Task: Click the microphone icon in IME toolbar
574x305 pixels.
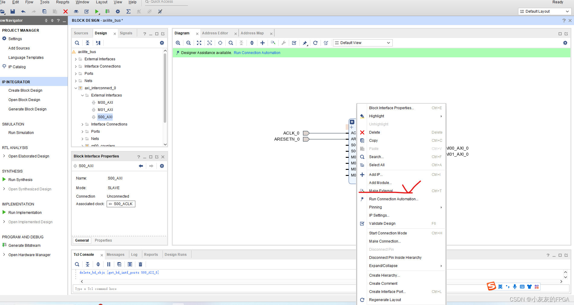Action: point(515,287)
